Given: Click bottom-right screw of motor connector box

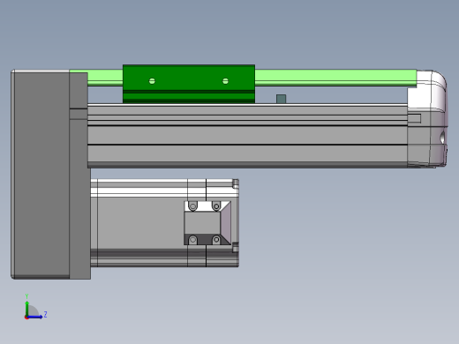Looking at the screenshot, I should [216, 240].
